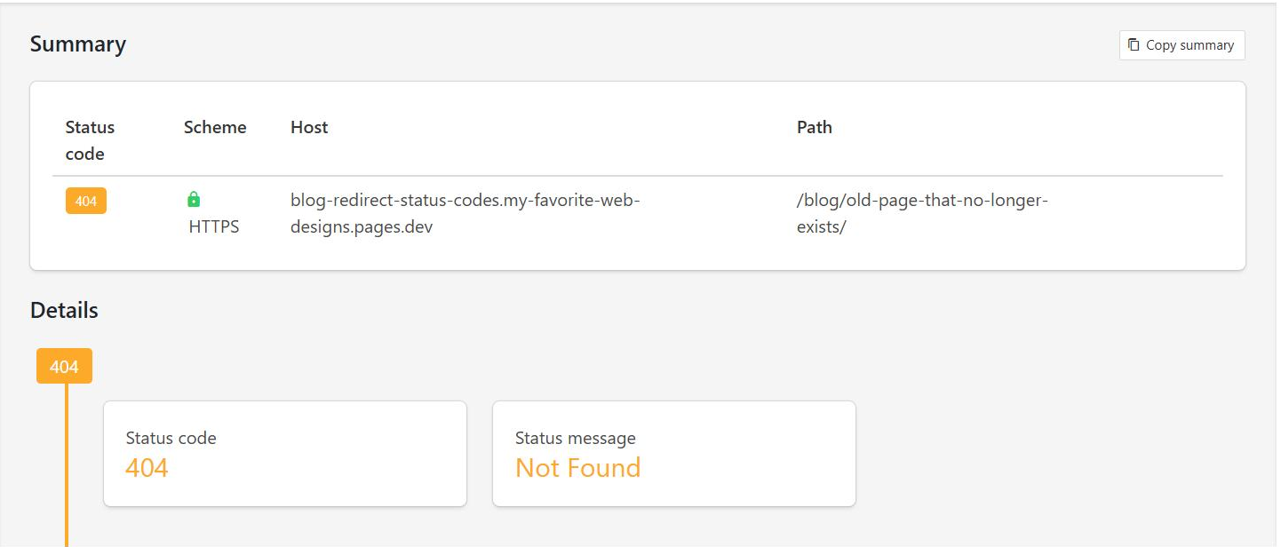Select the host blog-redirect-status-codes pages.dev text

(x=465, y=214)
